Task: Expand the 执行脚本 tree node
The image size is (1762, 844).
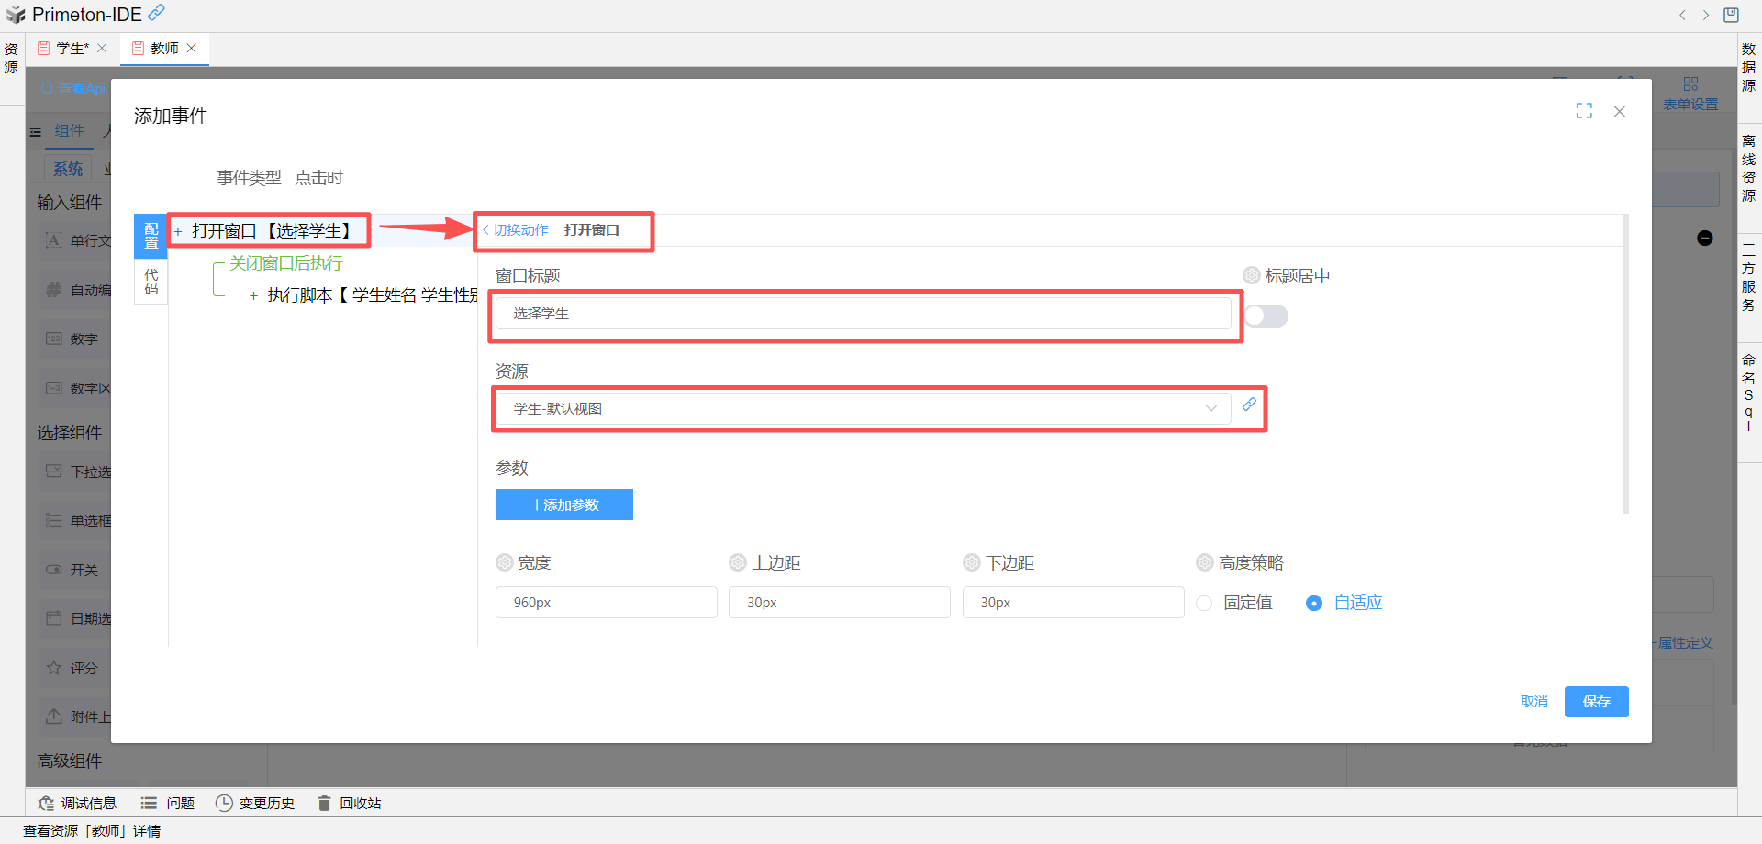Action: coord(253,295)
